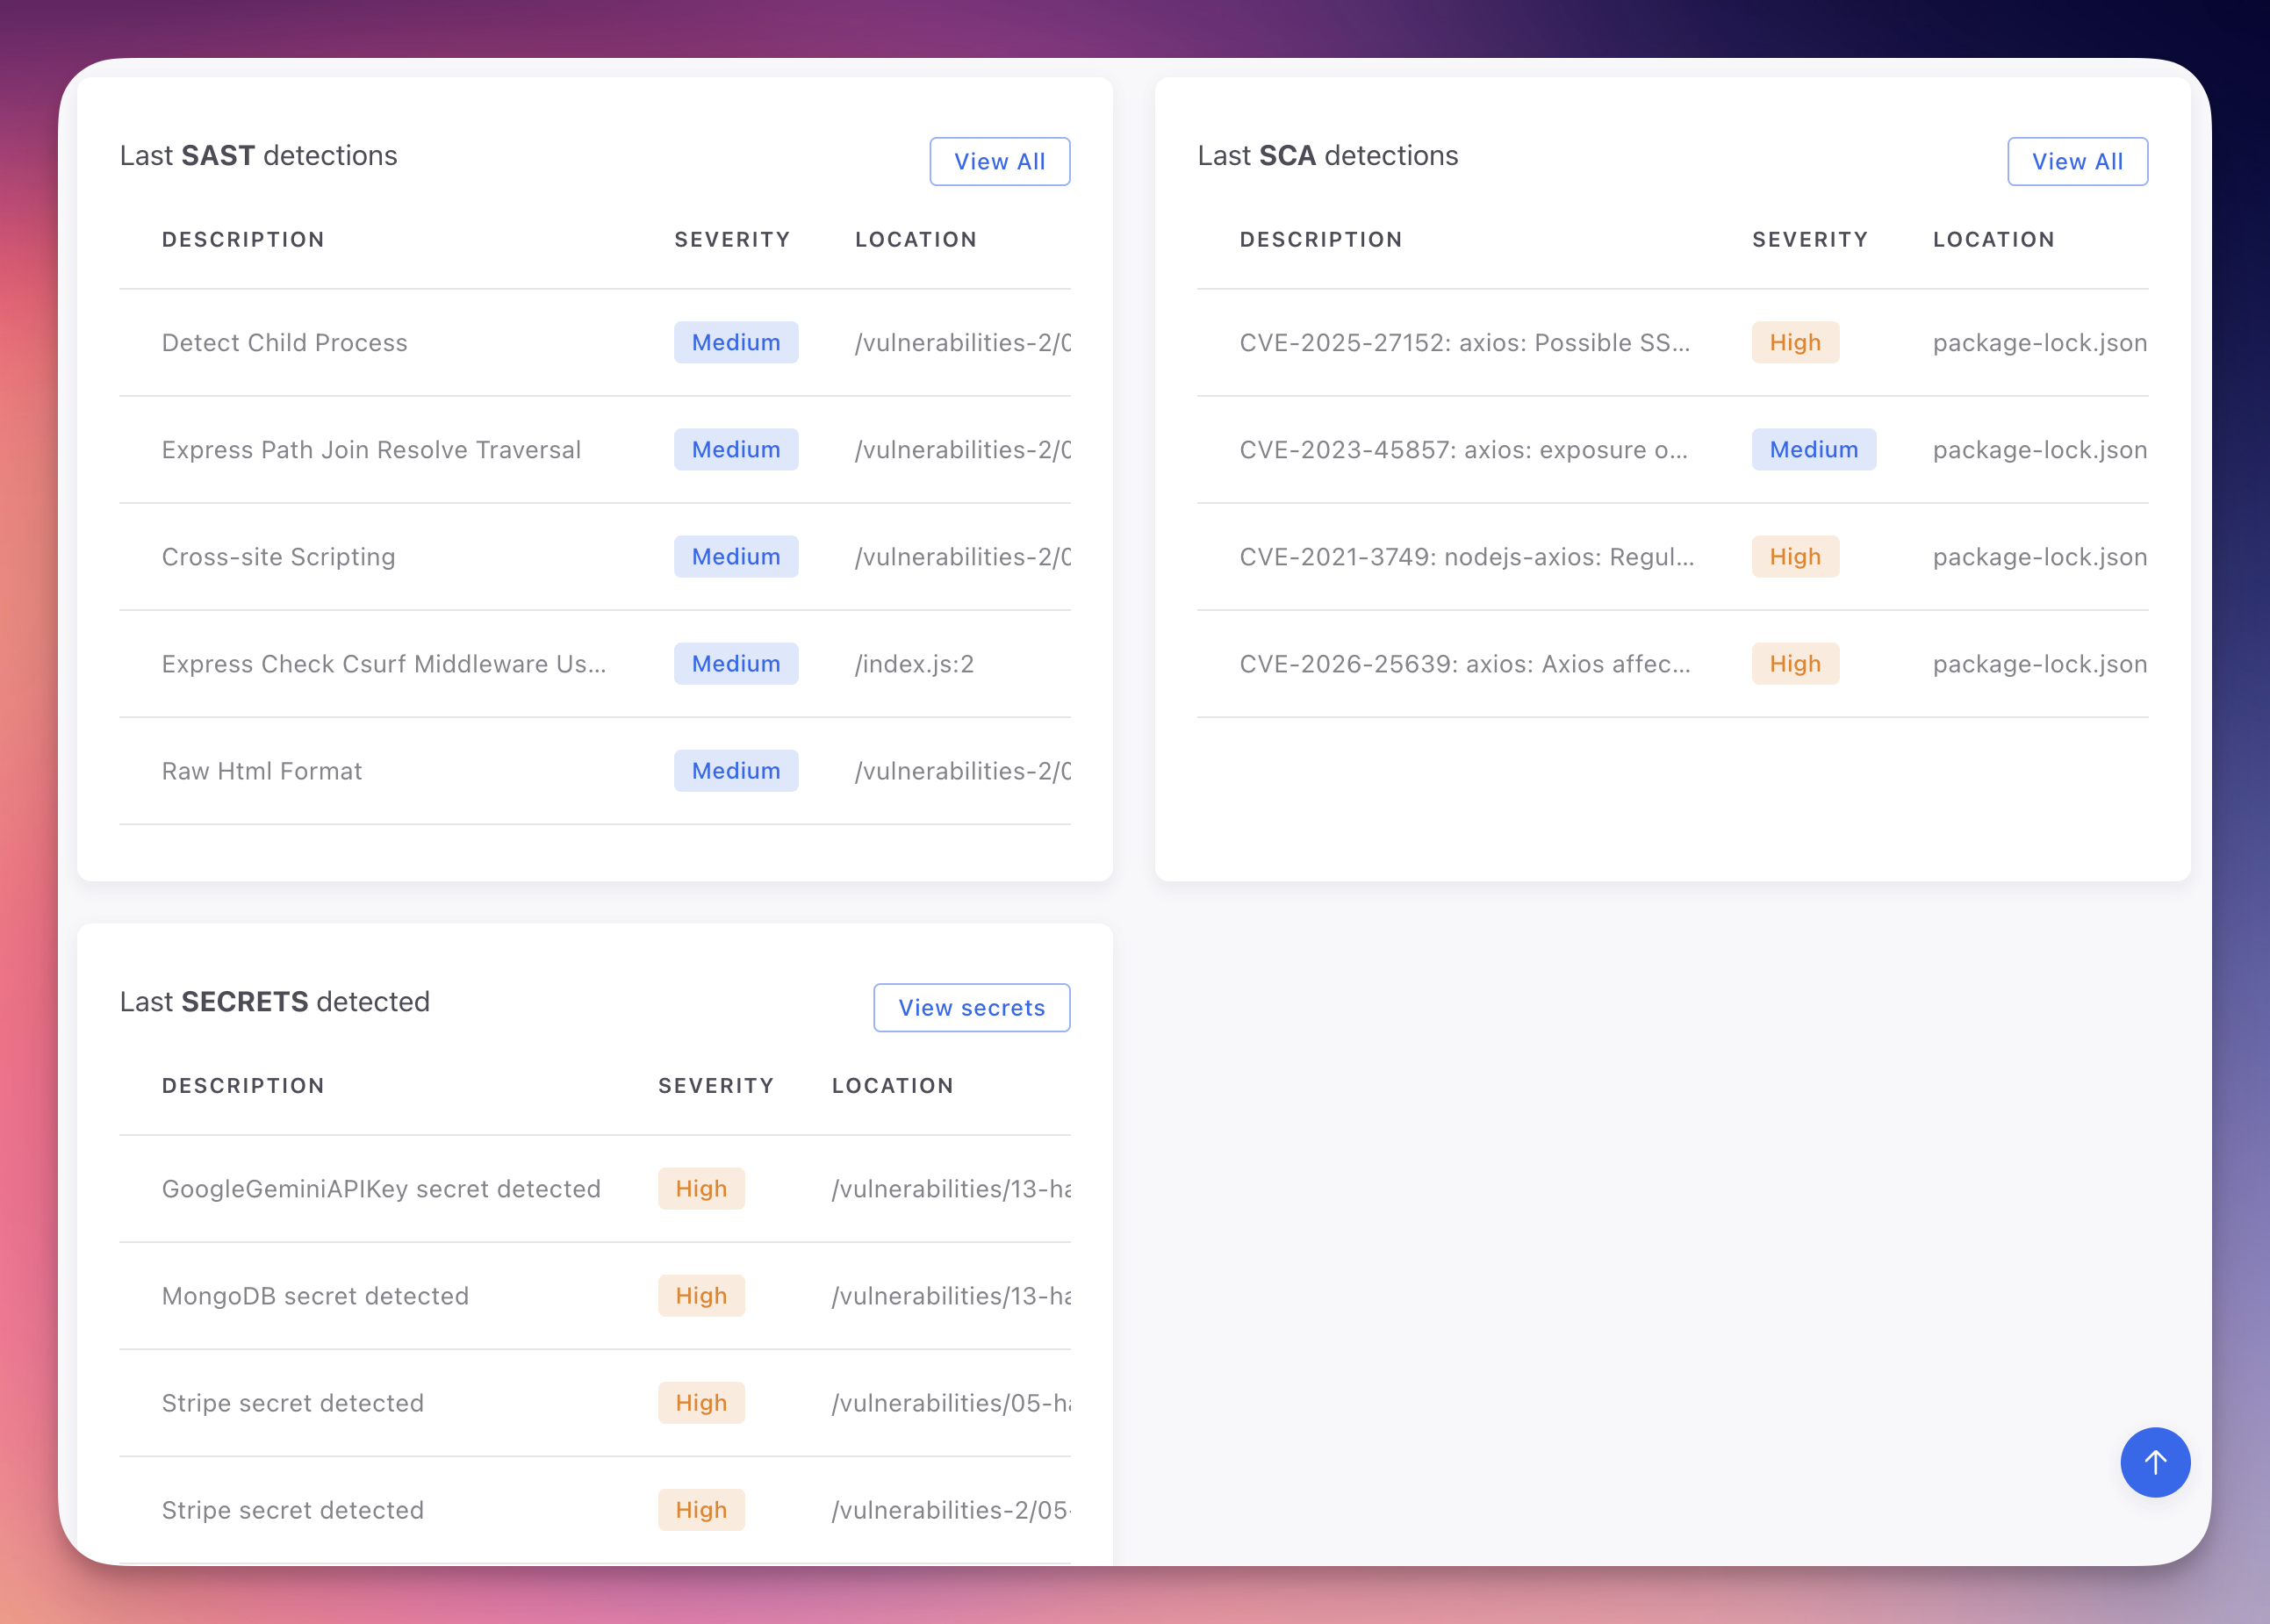The image size is (2270, 1624).
Task: Select GoogleGeminiAPIKey secret detected row
Action: pos(381,1189)
